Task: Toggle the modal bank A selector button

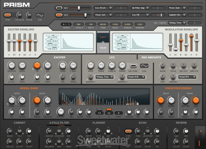Action: (x=99, y=109)
